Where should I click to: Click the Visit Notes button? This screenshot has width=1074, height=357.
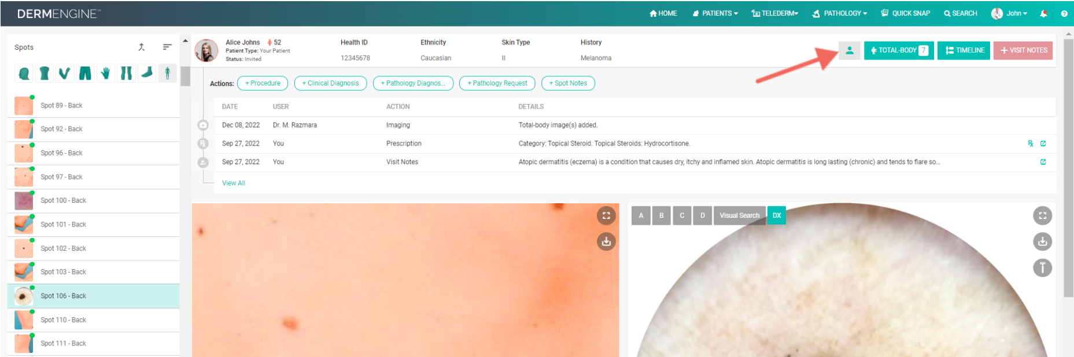coord(1023,50)
